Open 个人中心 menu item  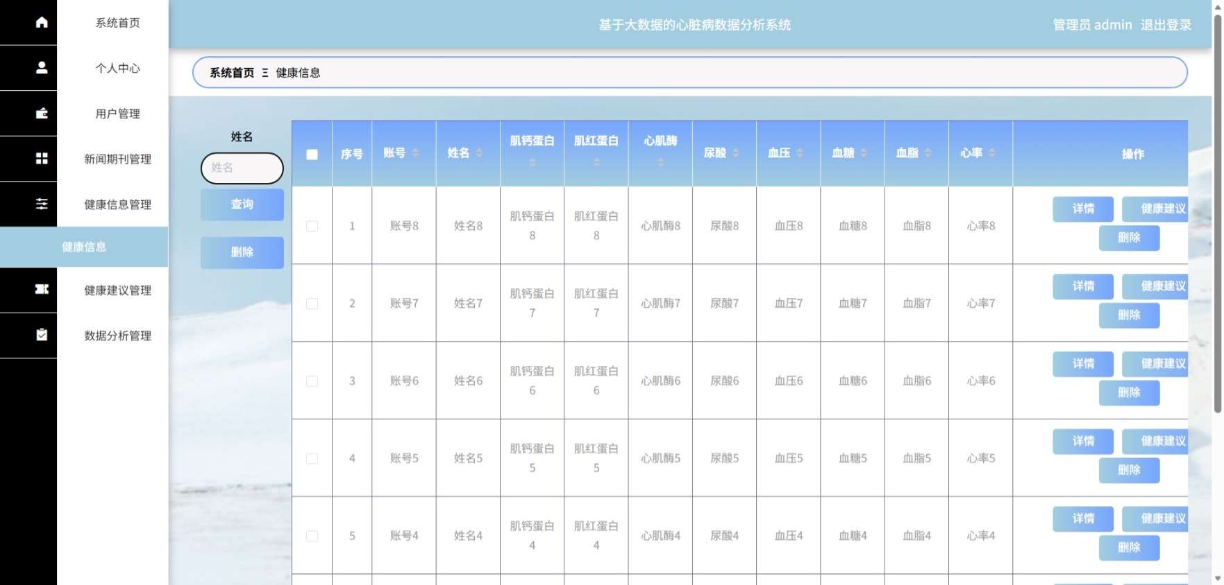tap(117, 68)
